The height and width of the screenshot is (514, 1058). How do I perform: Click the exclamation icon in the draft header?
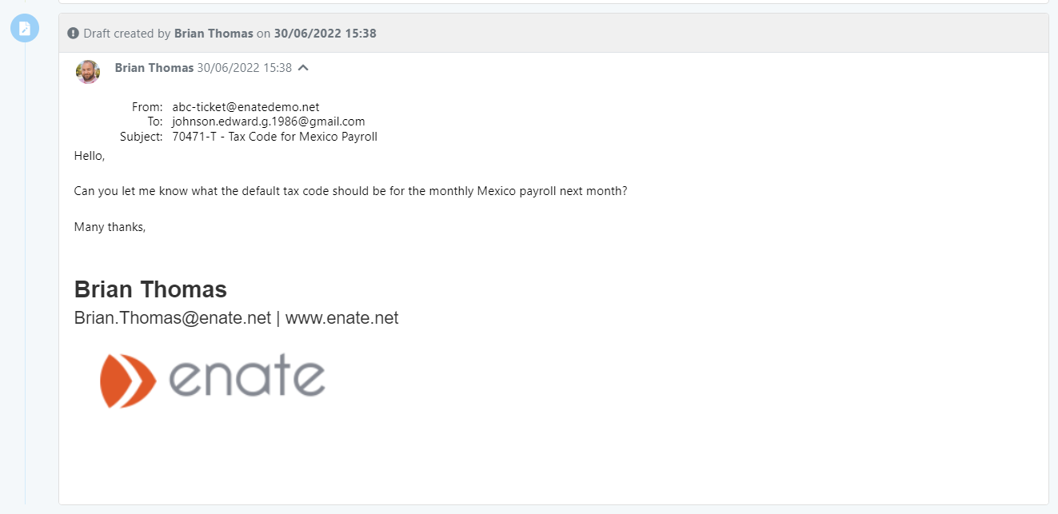click(x=74, y=34)
